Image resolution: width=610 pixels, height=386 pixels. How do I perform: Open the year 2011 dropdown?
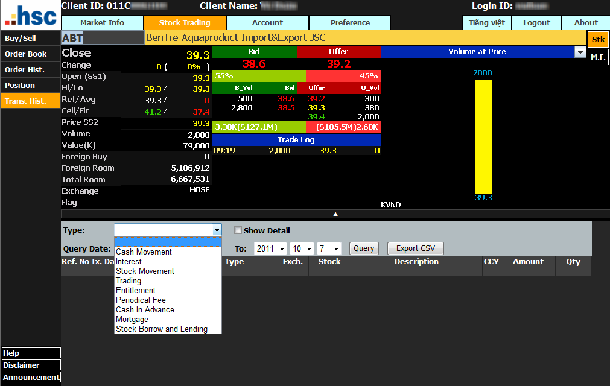point(270,248)
